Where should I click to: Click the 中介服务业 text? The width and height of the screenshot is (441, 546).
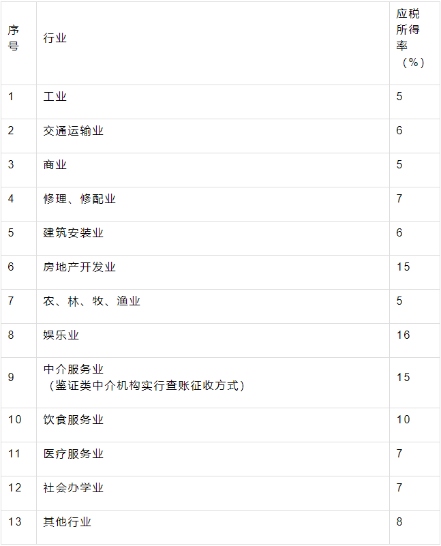pyautogui.click(x=74, y=369)
